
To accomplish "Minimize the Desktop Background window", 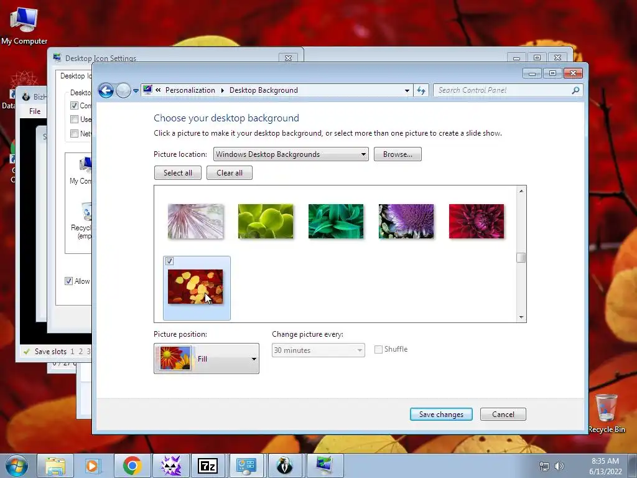I will tap(532, 73).
